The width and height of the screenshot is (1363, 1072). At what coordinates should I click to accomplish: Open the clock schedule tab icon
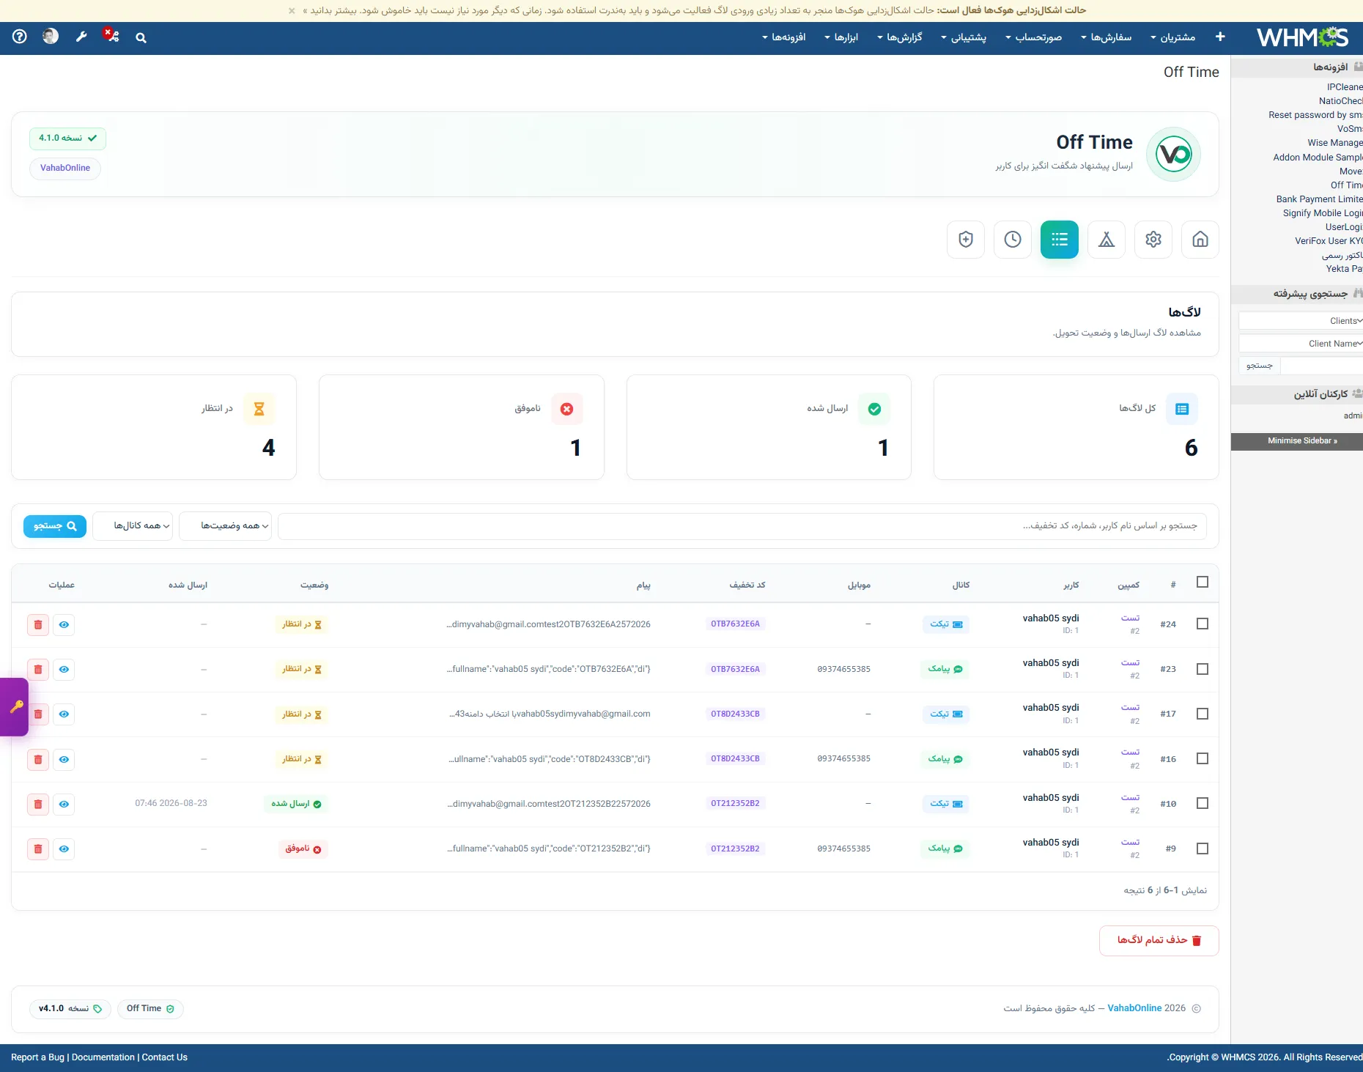click(x=1012, y=240)
